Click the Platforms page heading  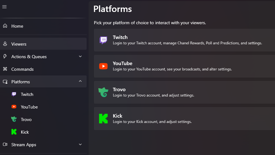coord(113,9)
